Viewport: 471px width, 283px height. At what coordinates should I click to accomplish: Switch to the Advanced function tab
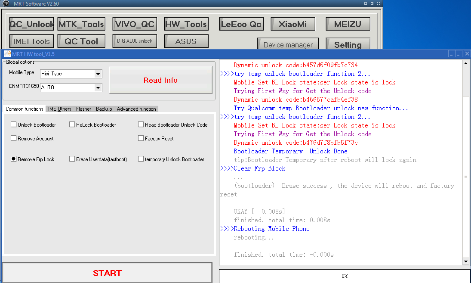[x=136, y=109]
